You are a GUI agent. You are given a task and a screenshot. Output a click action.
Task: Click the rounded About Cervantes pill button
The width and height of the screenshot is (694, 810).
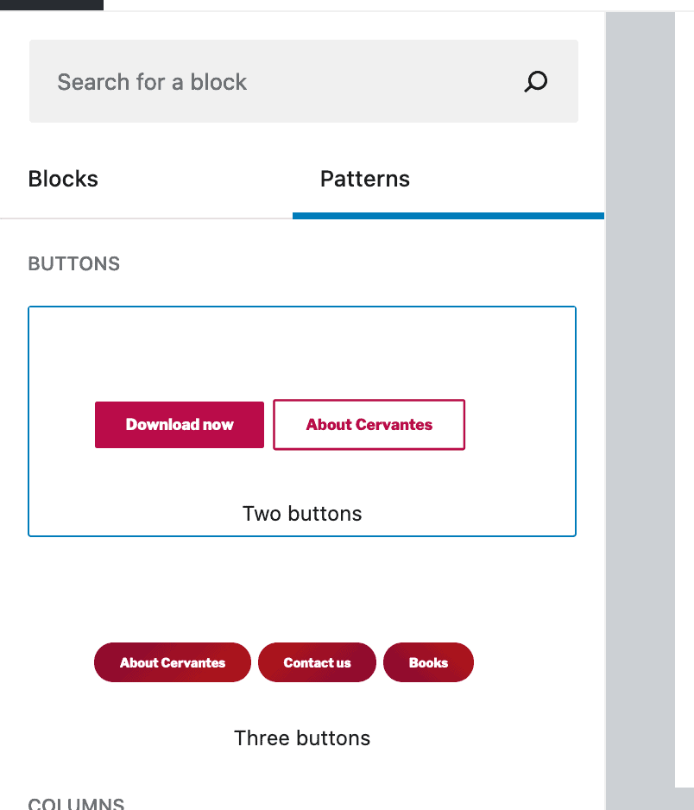click(x=173, y=662)
